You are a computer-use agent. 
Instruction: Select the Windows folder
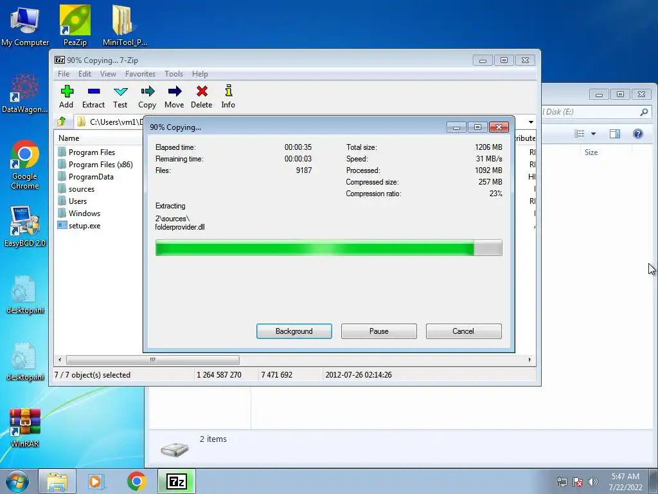click(84, 214)
